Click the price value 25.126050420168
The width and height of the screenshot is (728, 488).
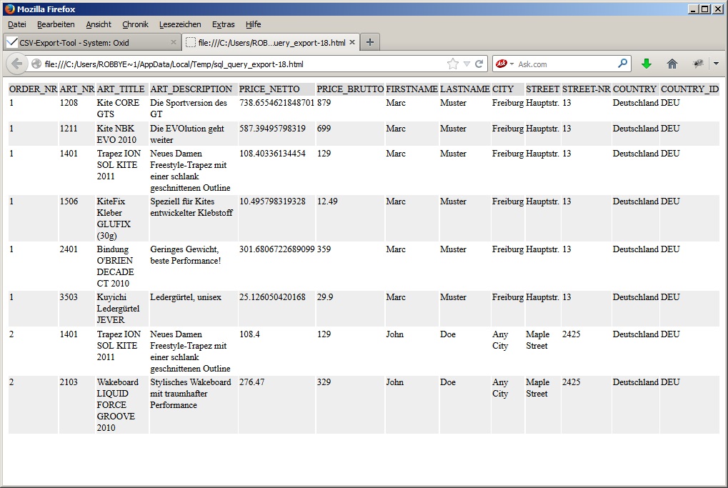pos(272,297)
